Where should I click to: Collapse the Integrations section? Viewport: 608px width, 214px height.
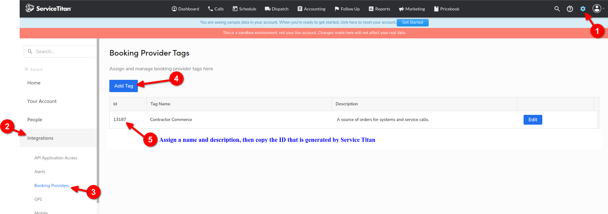(x=58, y=138)
